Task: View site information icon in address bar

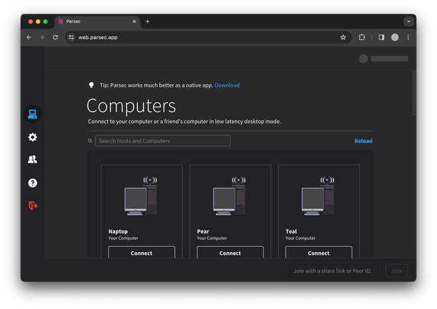Action: pyautogui.click(x=72, y=37)
